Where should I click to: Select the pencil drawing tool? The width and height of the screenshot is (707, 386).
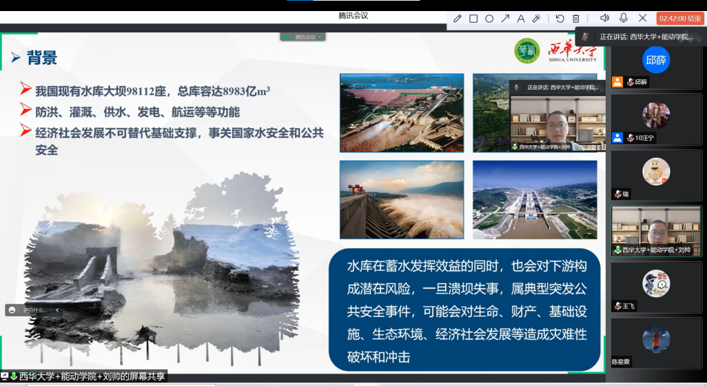click(458, 19)
